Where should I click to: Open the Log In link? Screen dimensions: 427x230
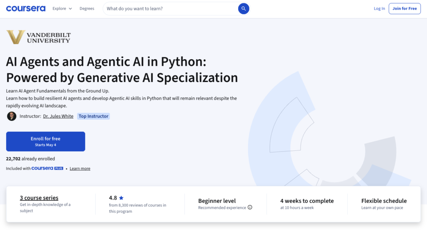tap(379, 8)
